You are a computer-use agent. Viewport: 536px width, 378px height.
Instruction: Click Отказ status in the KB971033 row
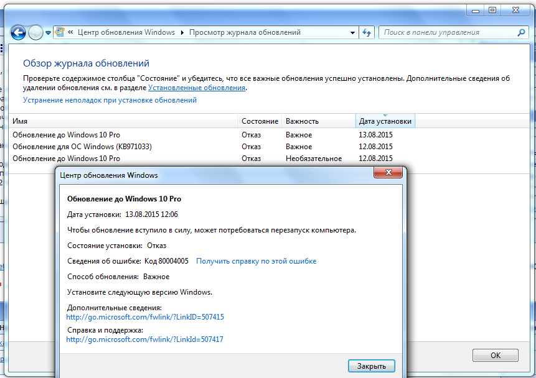[252, 147]
